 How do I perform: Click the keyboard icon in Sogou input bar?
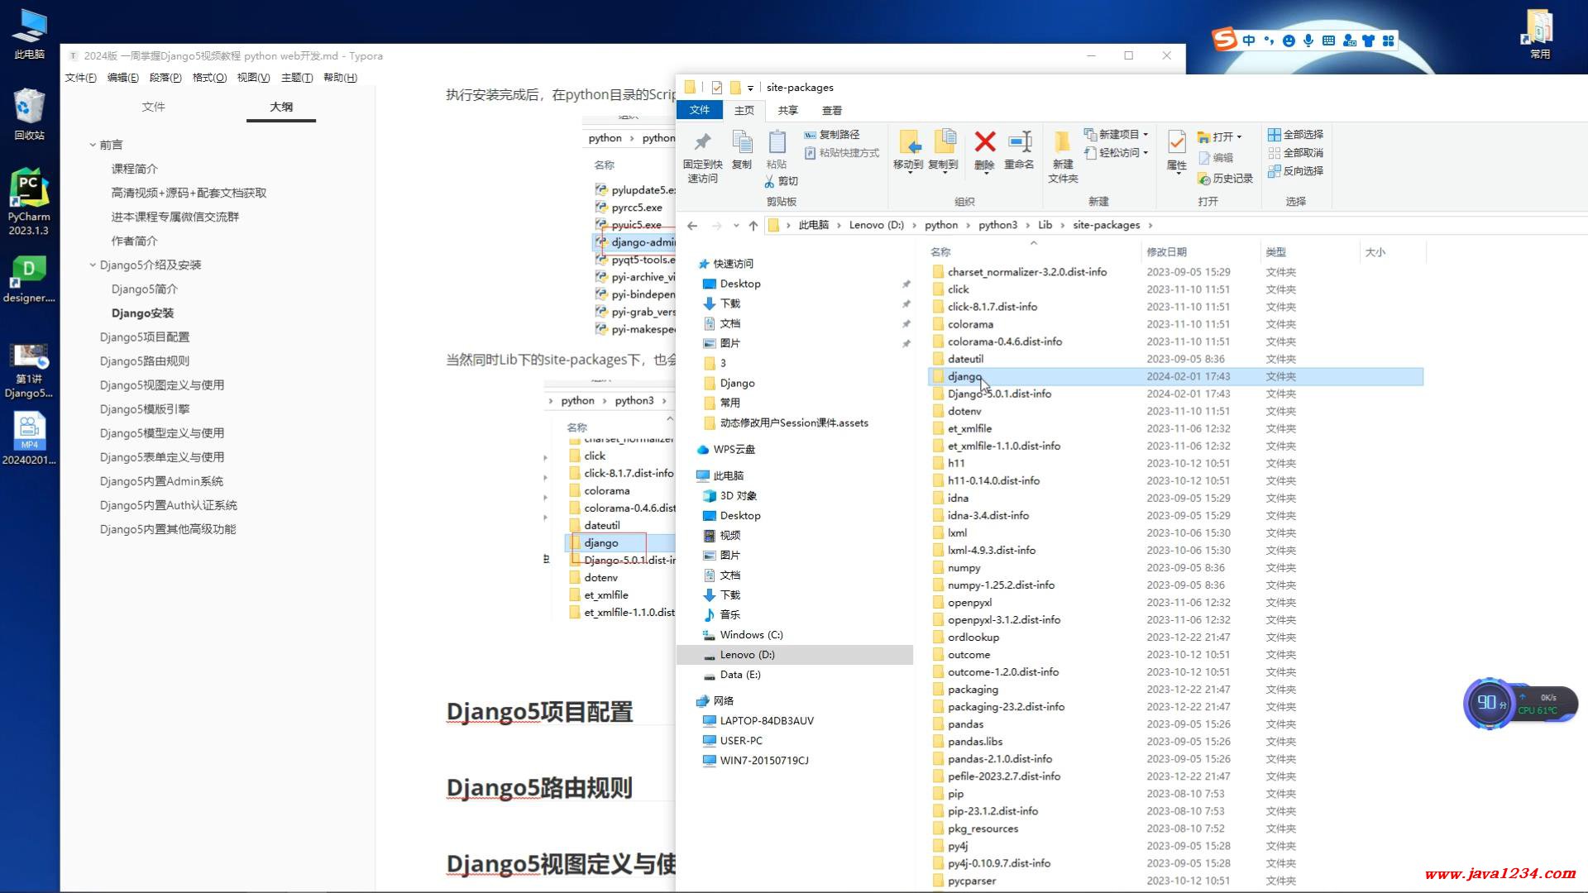1328,41
